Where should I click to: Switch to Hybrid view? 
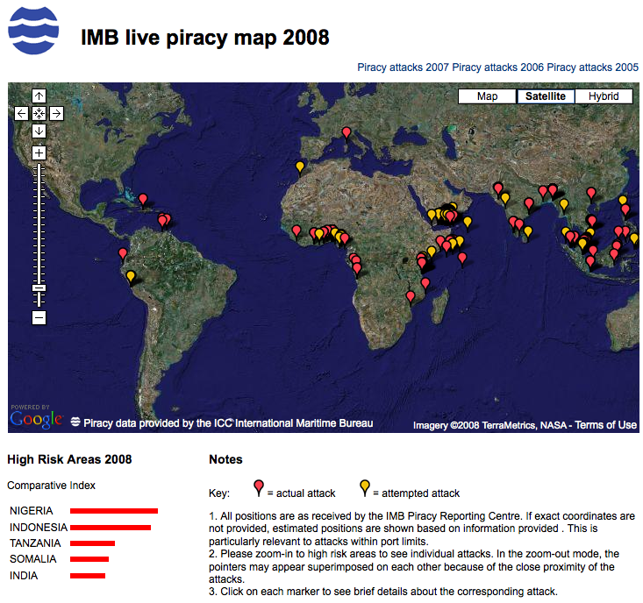tap(604, 96)
